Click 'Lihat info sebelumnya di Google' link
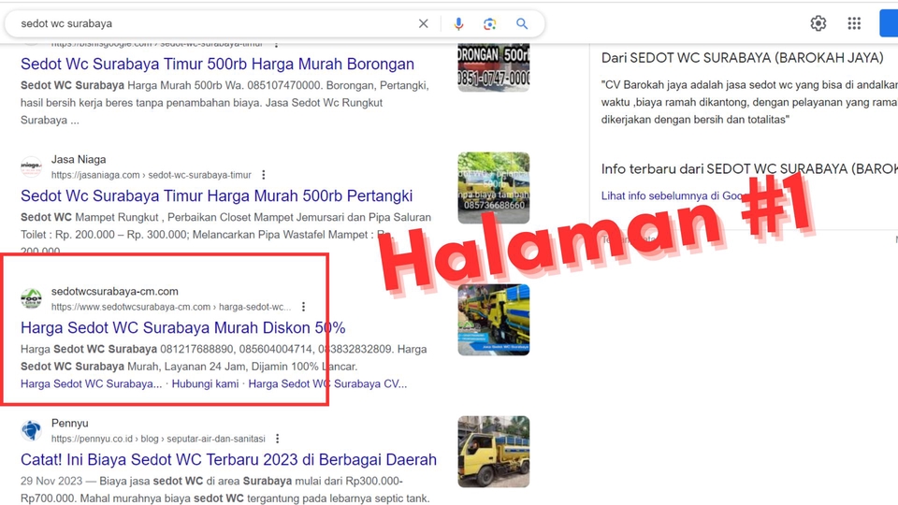Viewport: 898px width, 505px height. pyautogui.click(x=672, y=195)
